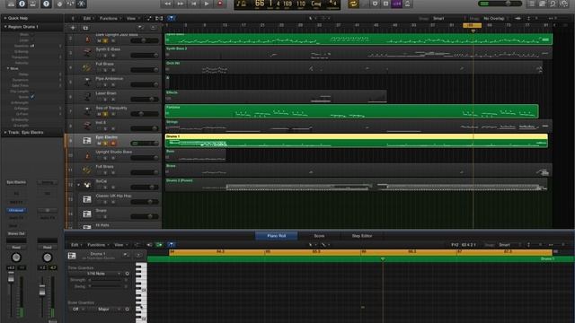575x323 pixels.
Task: Click the duplicate track button
Action: tap(85, 28)
